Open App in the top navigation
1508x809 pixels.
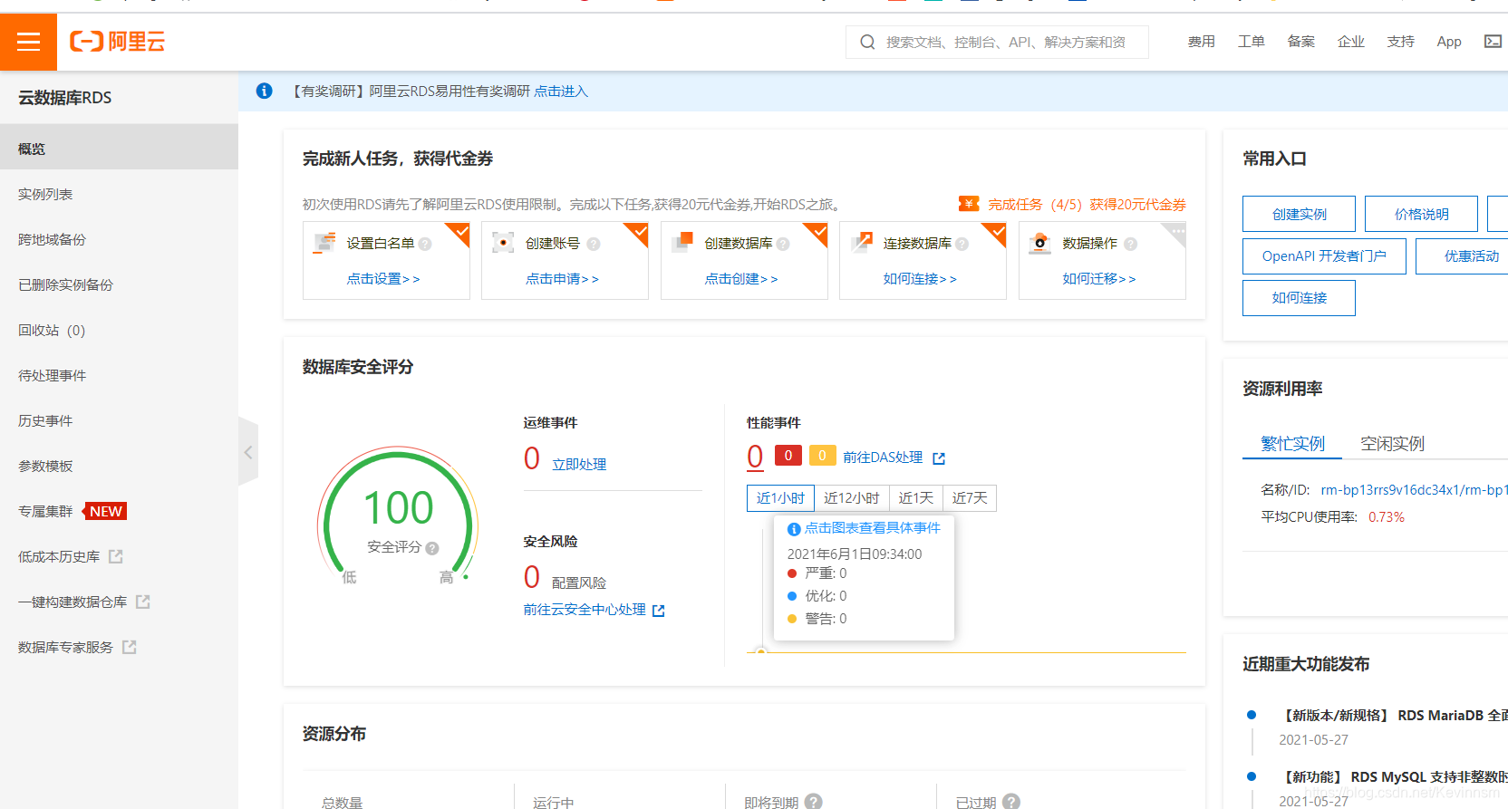[1449, 42]
